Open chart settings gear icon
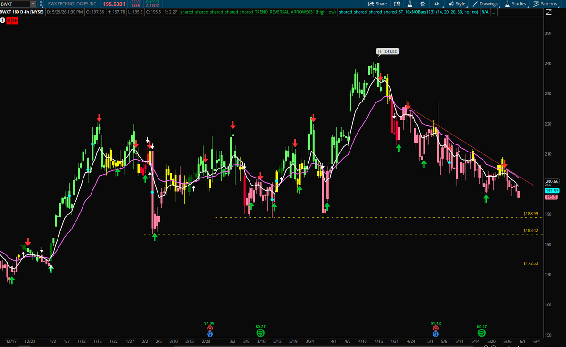This screenshot has width=566, height=347. pyautogui.click(x=423, y=4)
